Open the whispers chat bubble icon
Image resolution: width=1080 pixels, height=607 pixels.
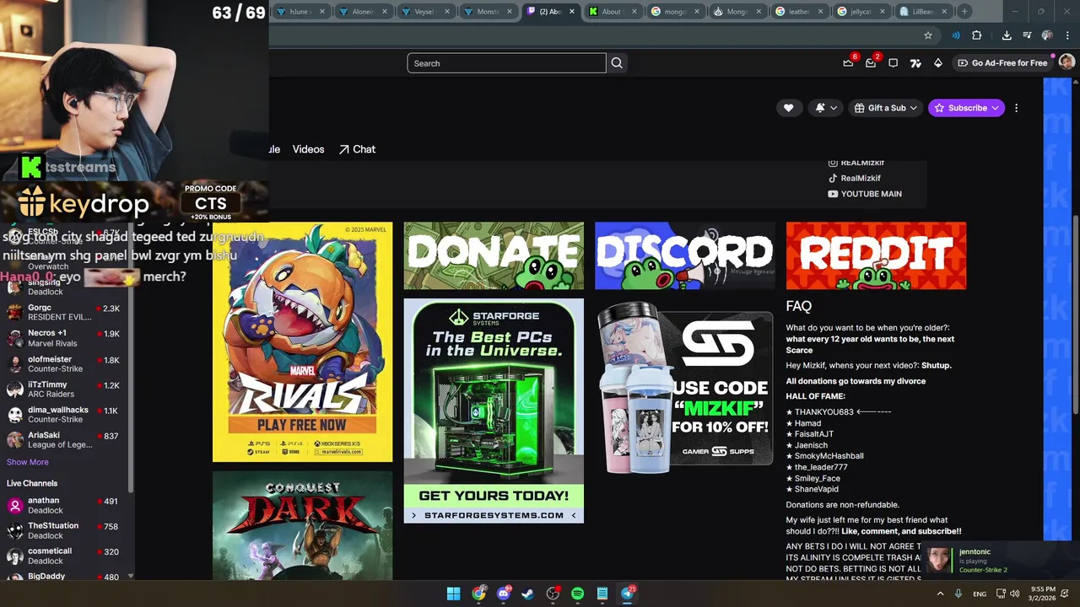(893, 63)
